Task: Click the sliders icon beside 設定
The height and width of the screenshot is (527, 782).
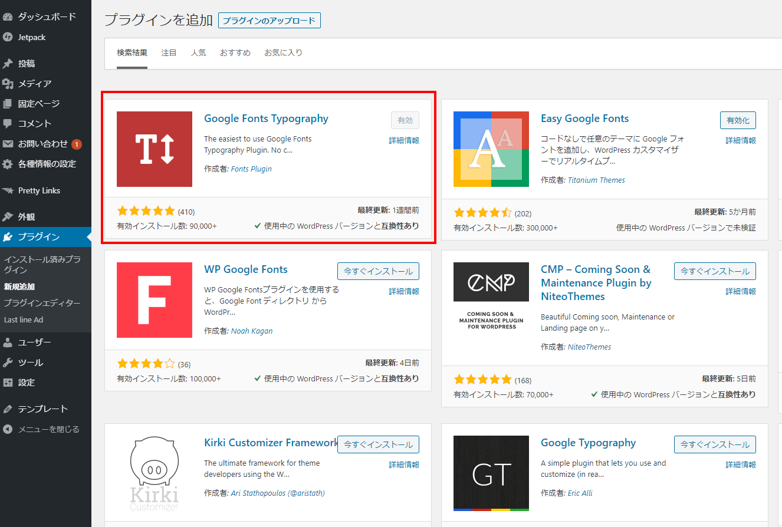Action: point(8,383)
